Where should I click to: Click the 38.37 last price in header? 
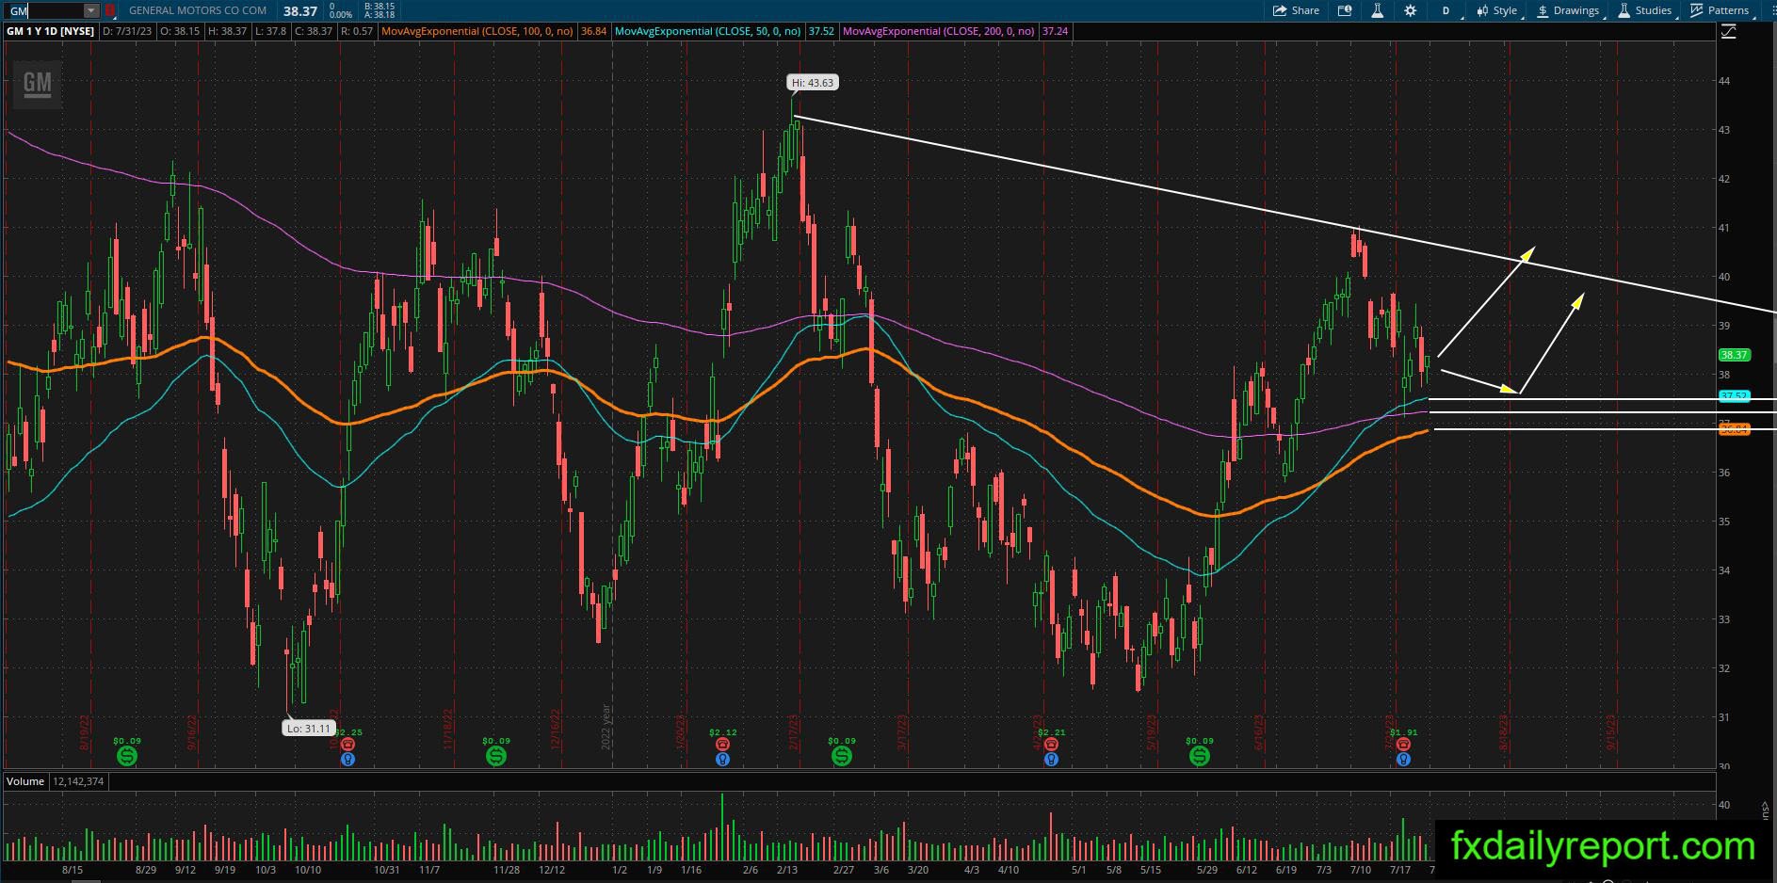point(300,10)
